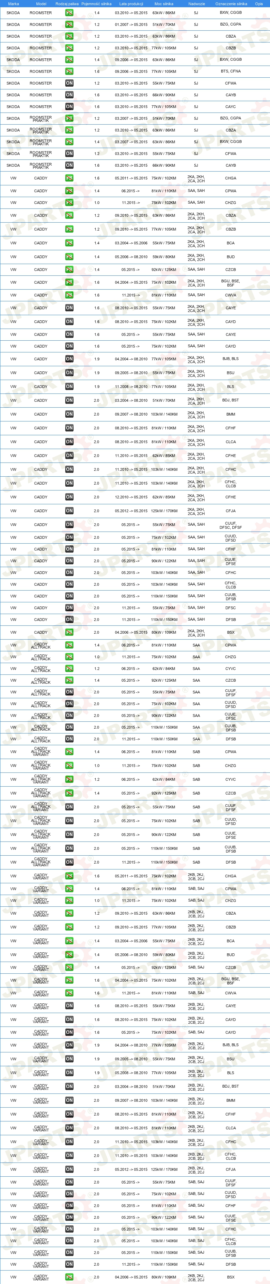The width and height of the screenshot is (270, 1284).
Task: Click '01.2007 -> 05.2015' in Roomster BZG, CGPA row
Action: click(131, 25)
